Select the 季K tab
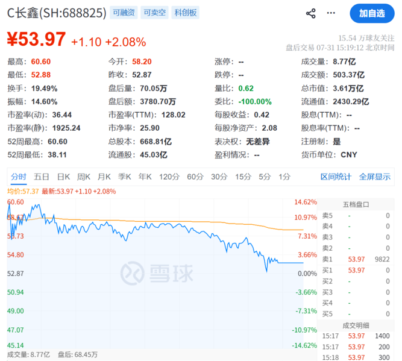The height and width of the screenshot is (361, 402). (124, 177)
